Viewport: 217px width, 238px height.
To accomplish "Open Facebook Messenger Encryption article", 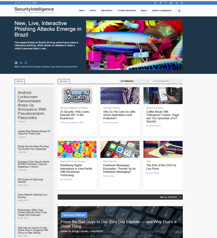I will point(119,169).
